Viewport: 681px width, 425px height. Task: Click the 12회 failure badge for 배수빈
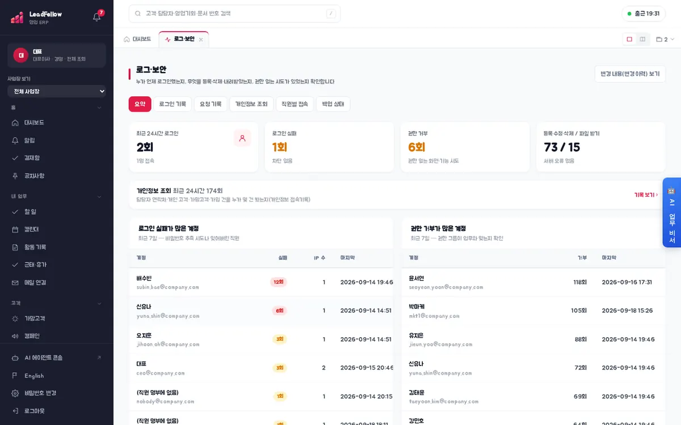pyautogui.click(x=279, y=282)
